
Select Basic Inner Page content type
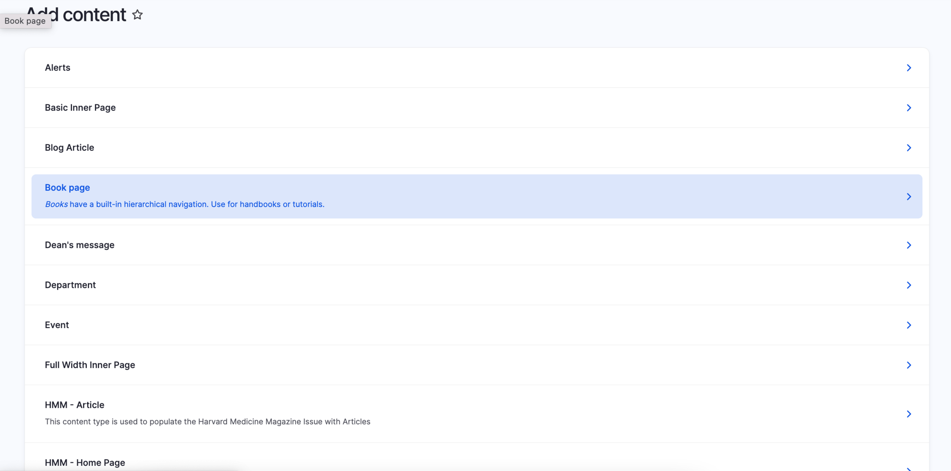80,108
